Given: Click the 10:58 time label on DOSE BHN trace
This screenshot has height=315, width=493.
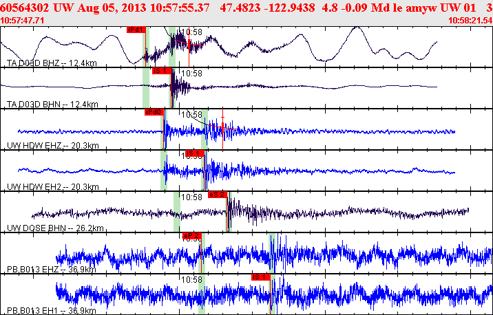Looking at the screenshot, I should (x=192, y=197).
